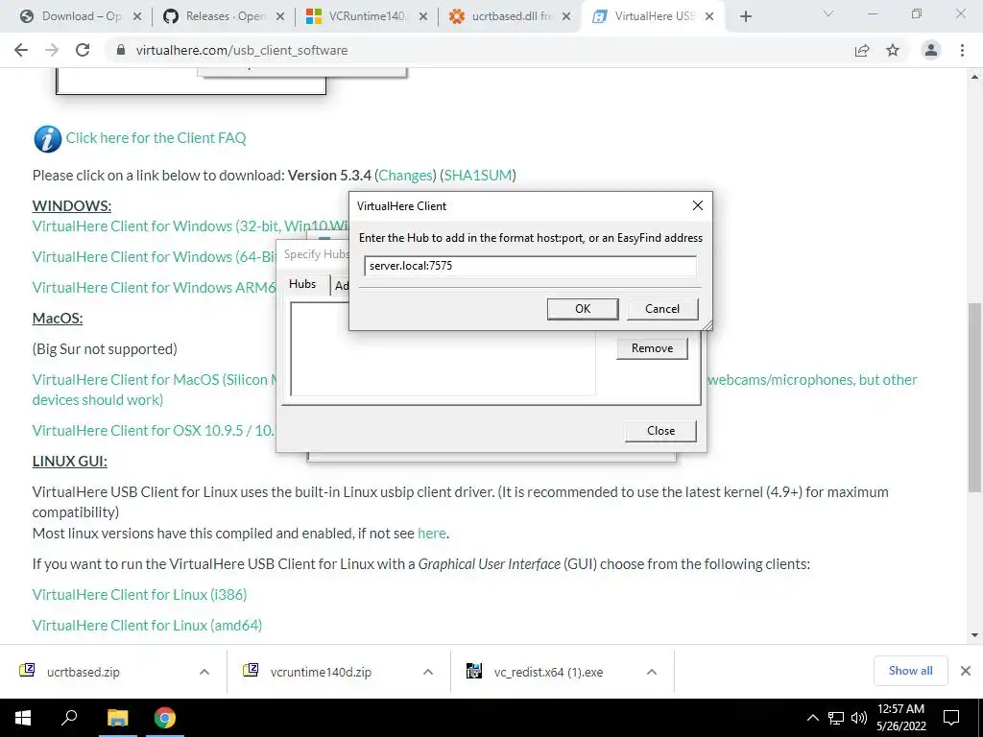Click the padlock site info icon
This screenshot has width=983, height=737.
[x=121, y=50]
